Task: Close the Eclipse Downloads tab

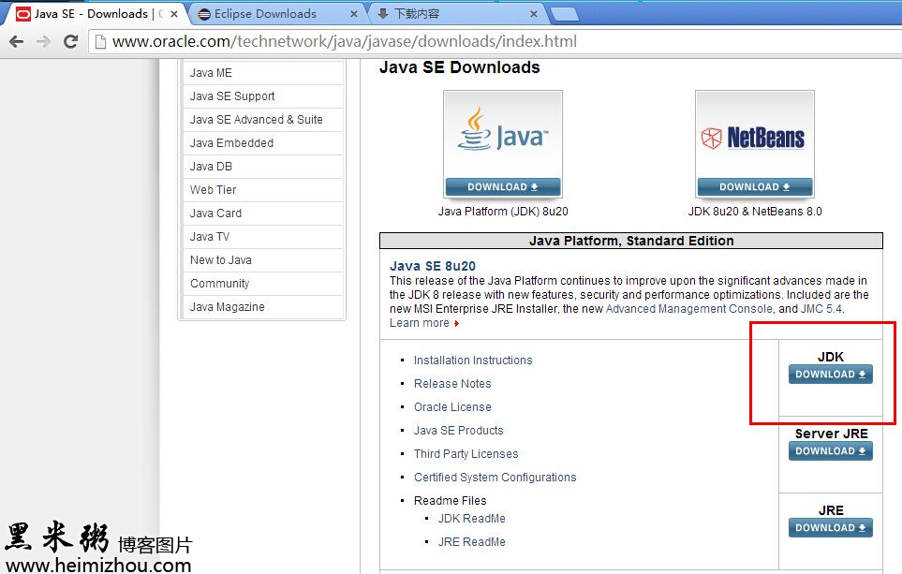Action: click(x=353, y=14)
